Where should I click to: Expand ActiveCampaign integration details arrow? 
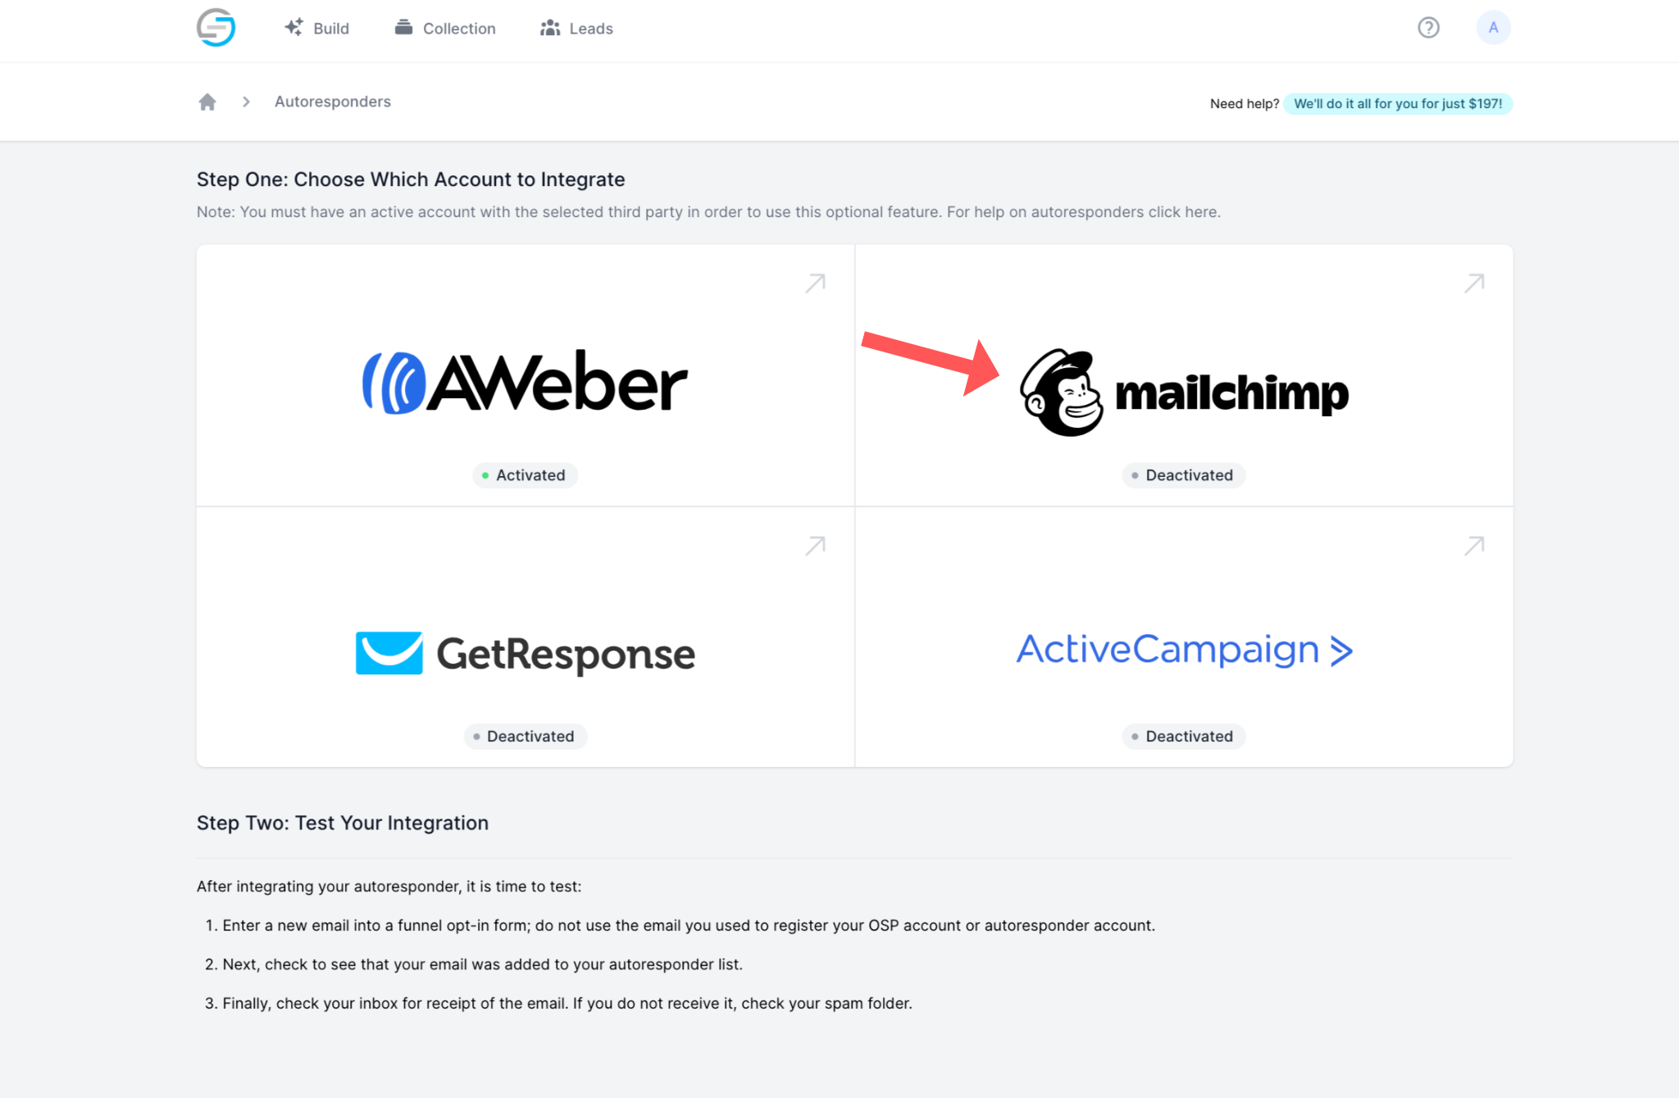(1474, 547)
